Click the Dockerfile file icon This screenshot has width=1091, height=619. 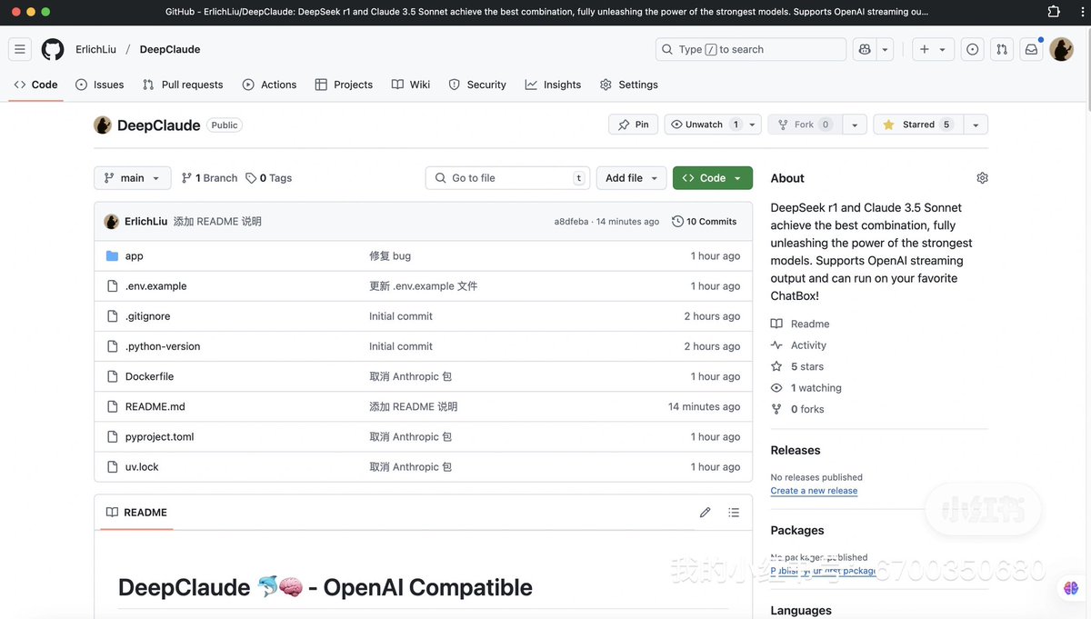point(113,376)
